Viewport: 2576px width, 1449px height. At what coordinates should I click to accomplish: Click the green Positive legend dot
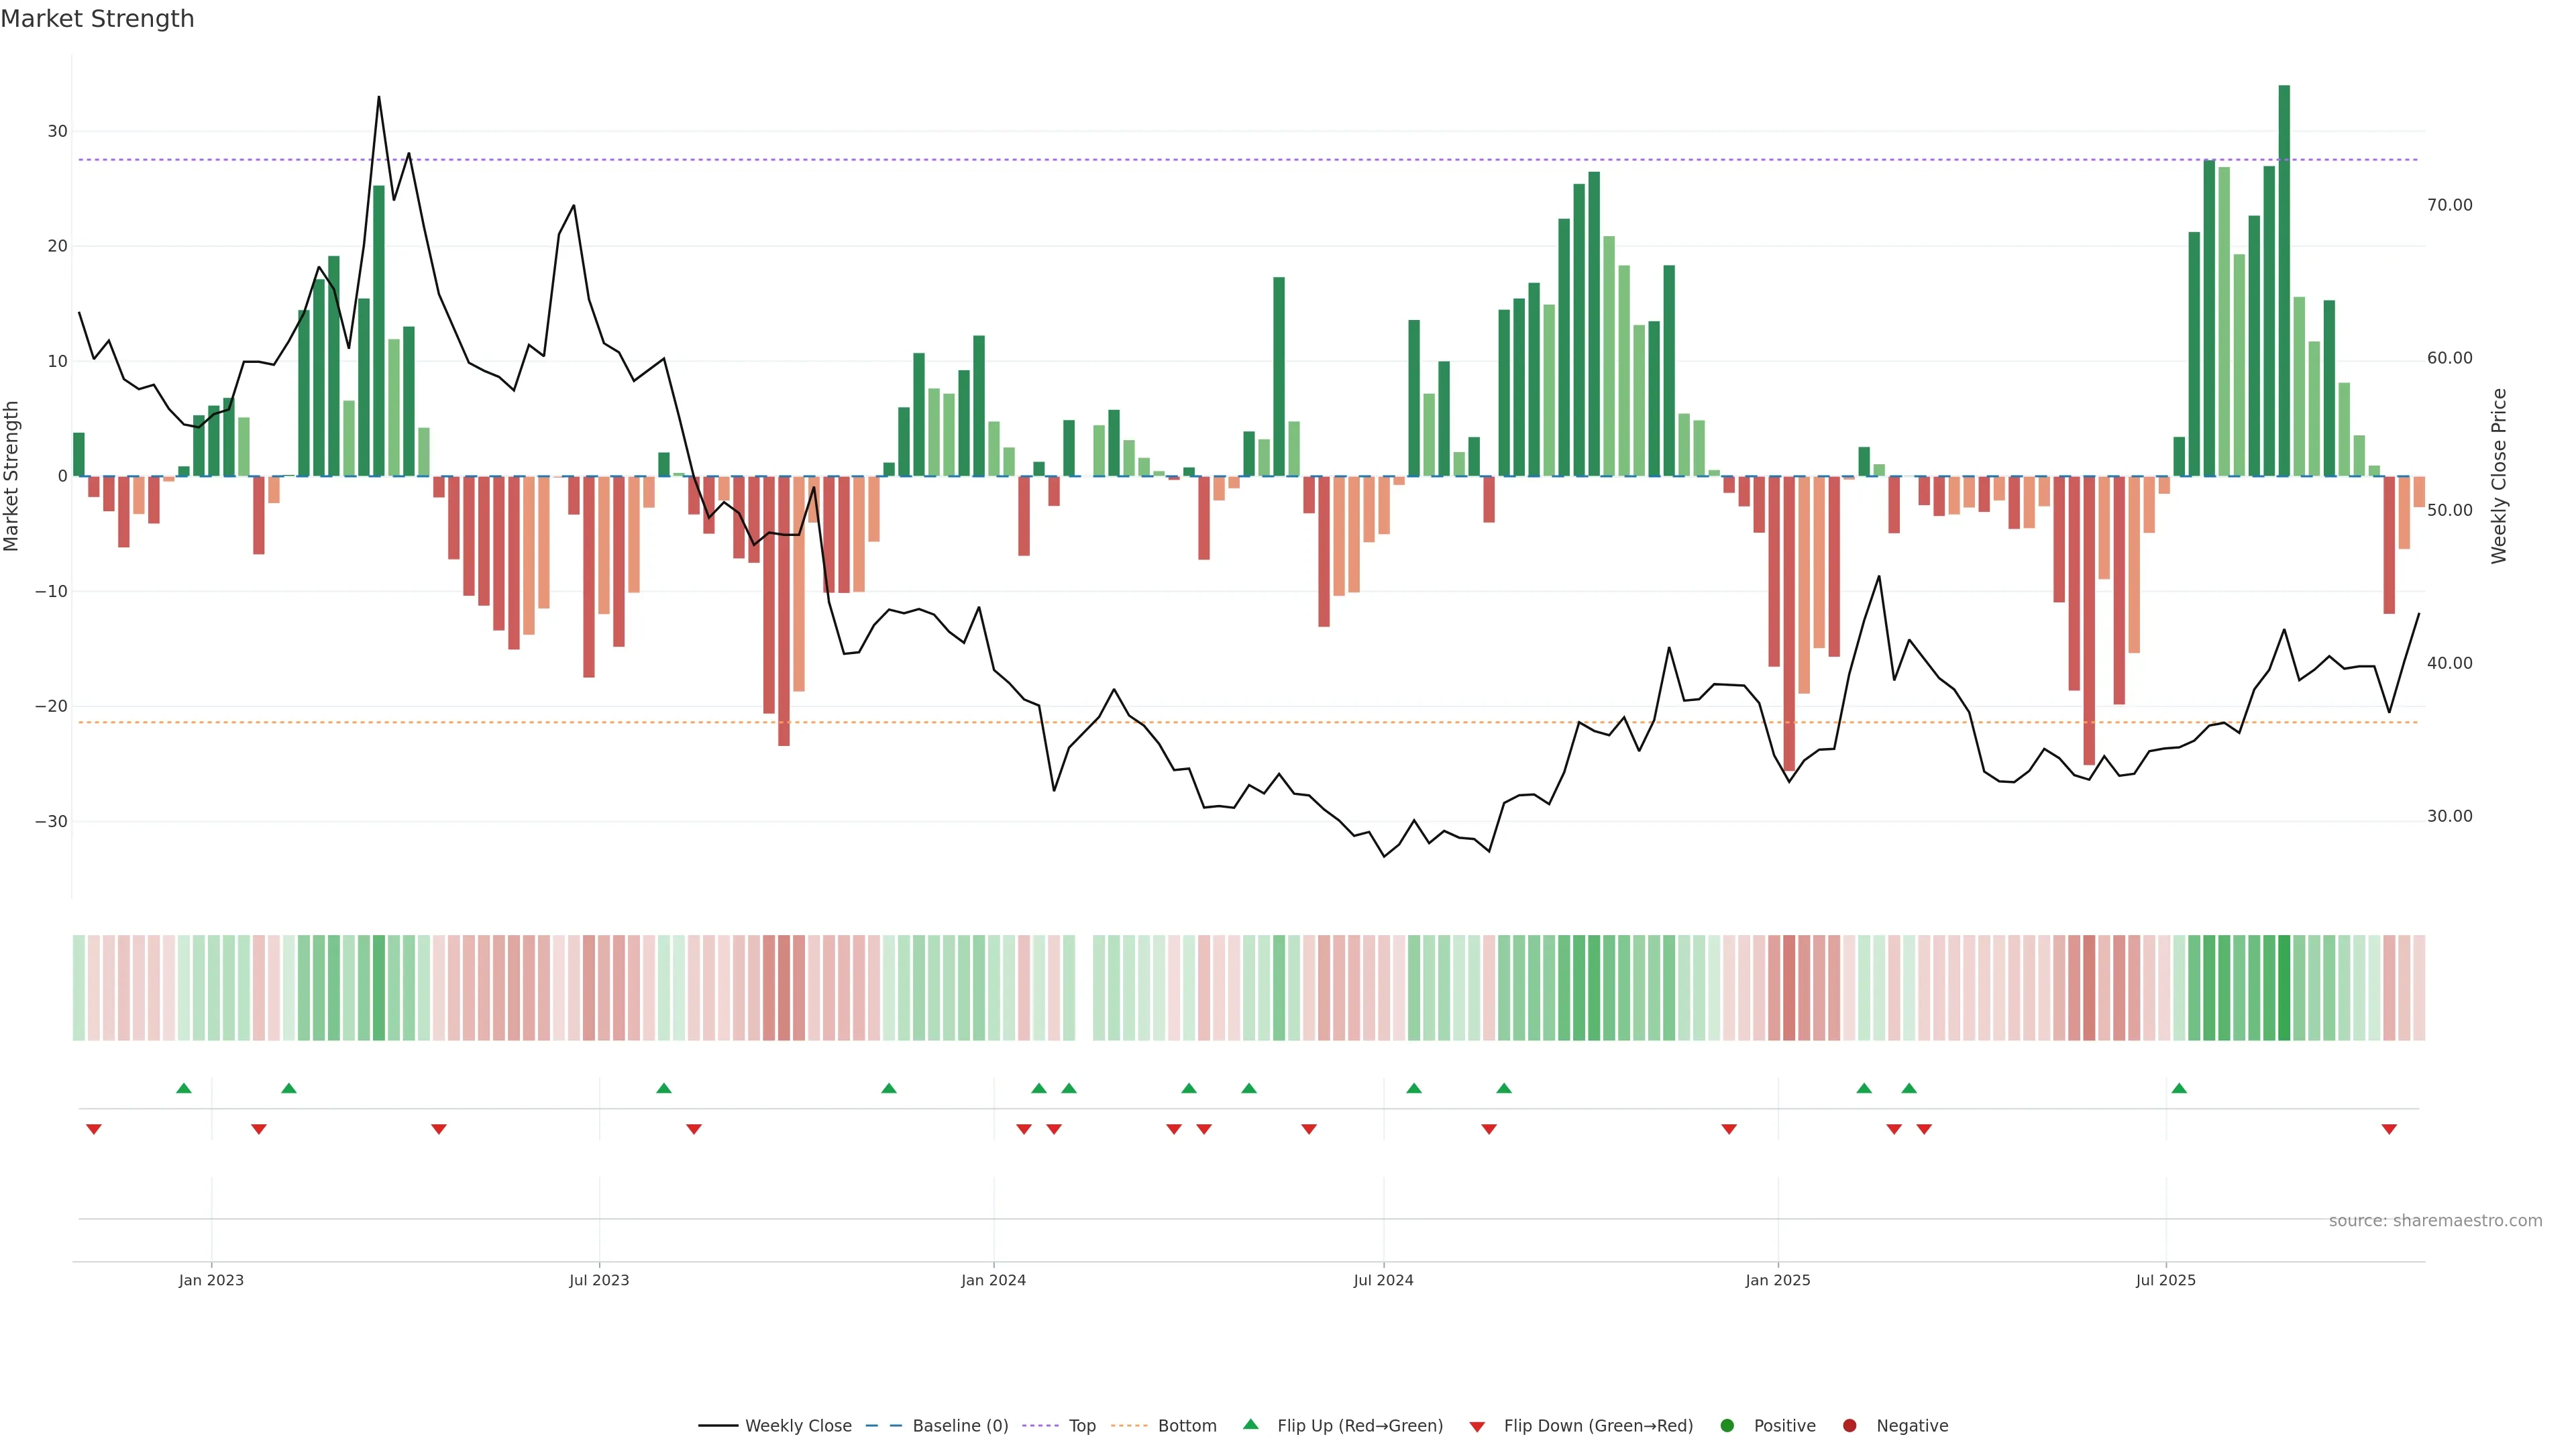click(1727, 1426)
